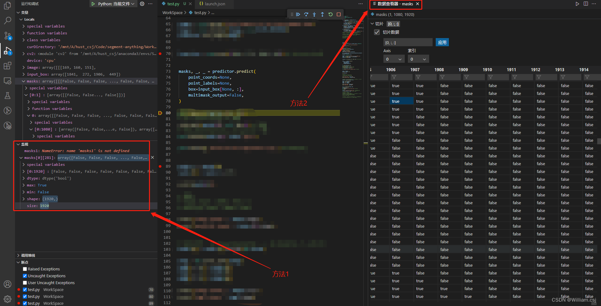Click filter icon under column 1906
This screenshot has width=601, height=306.
pos(394,77)
